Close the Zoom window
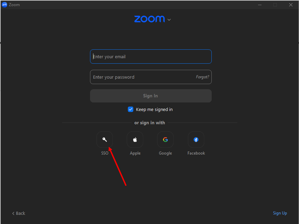The width and height of the screenshot is (299, 224). 291,5
